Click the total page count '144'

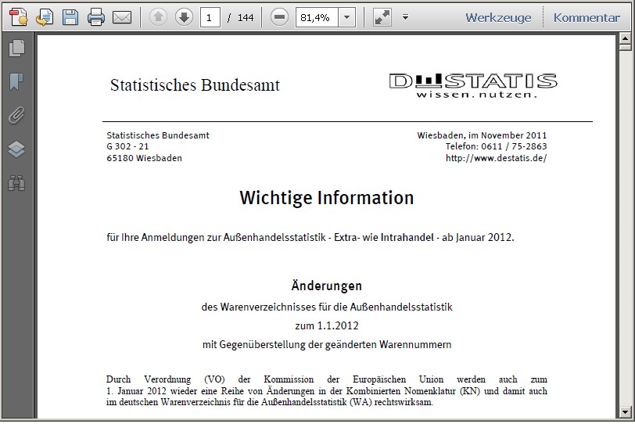(246, 17)
